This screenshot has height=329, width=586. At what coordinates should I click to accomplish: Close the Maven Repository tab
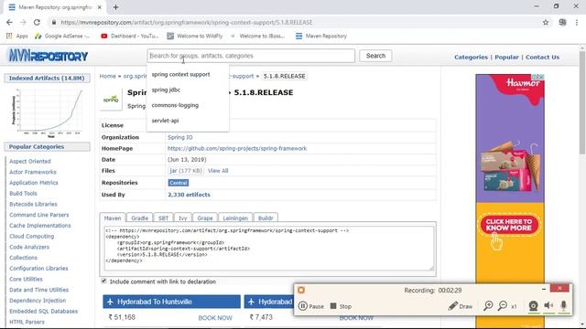coord(100,7)
